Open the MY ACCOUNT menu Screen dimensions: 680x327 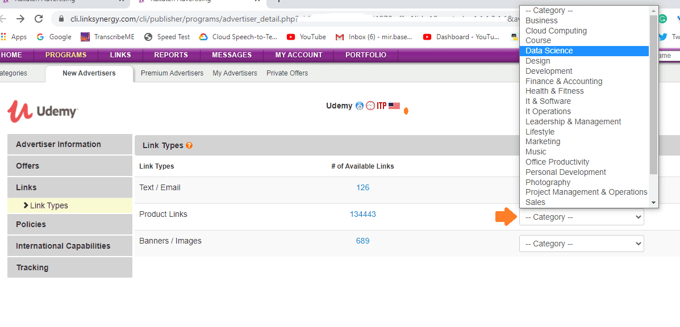click(299, 55)
